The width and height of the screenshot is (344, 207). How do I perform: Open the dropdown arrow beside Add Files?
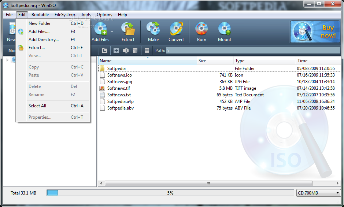pyautogui.click(x=112, y=32)
